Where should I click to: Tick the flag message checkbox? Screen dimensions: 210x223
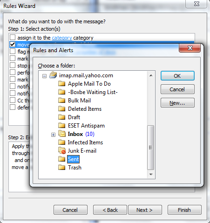point(13,51)
